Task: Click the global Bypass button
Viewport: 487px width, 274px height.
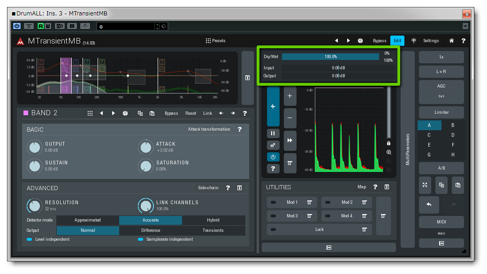Action: pos(380,41)
